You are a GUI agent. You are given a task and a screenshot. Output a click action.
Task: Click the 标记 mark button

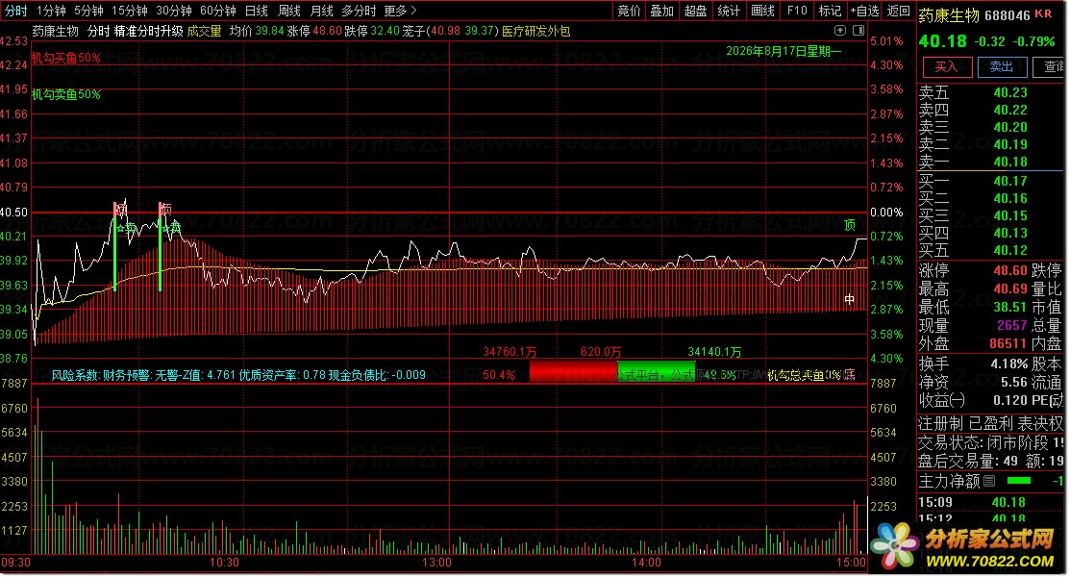coord(830,11)
